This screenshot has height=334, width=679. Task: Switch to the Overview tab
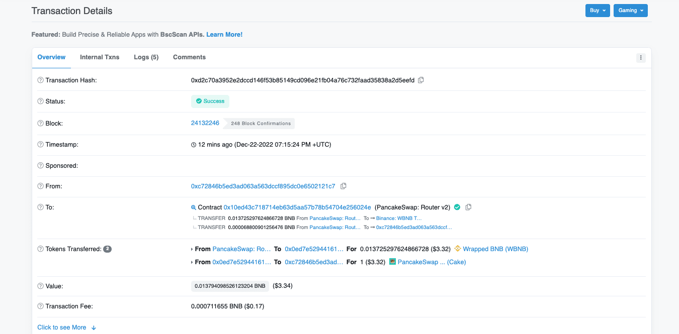coord(51,57)
